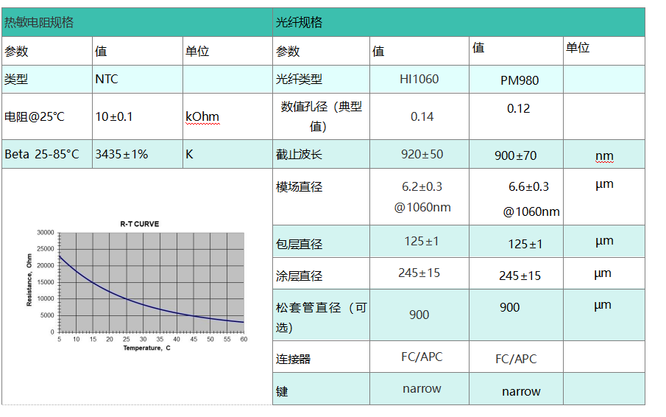Select the 热敏电阻规格 header cell
Screen dimensions: 666x417
pyautogui.click(x=39, y=22)
